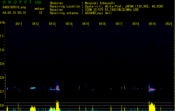
Task: Click the 0513 time marker
Action: point(52,24)
